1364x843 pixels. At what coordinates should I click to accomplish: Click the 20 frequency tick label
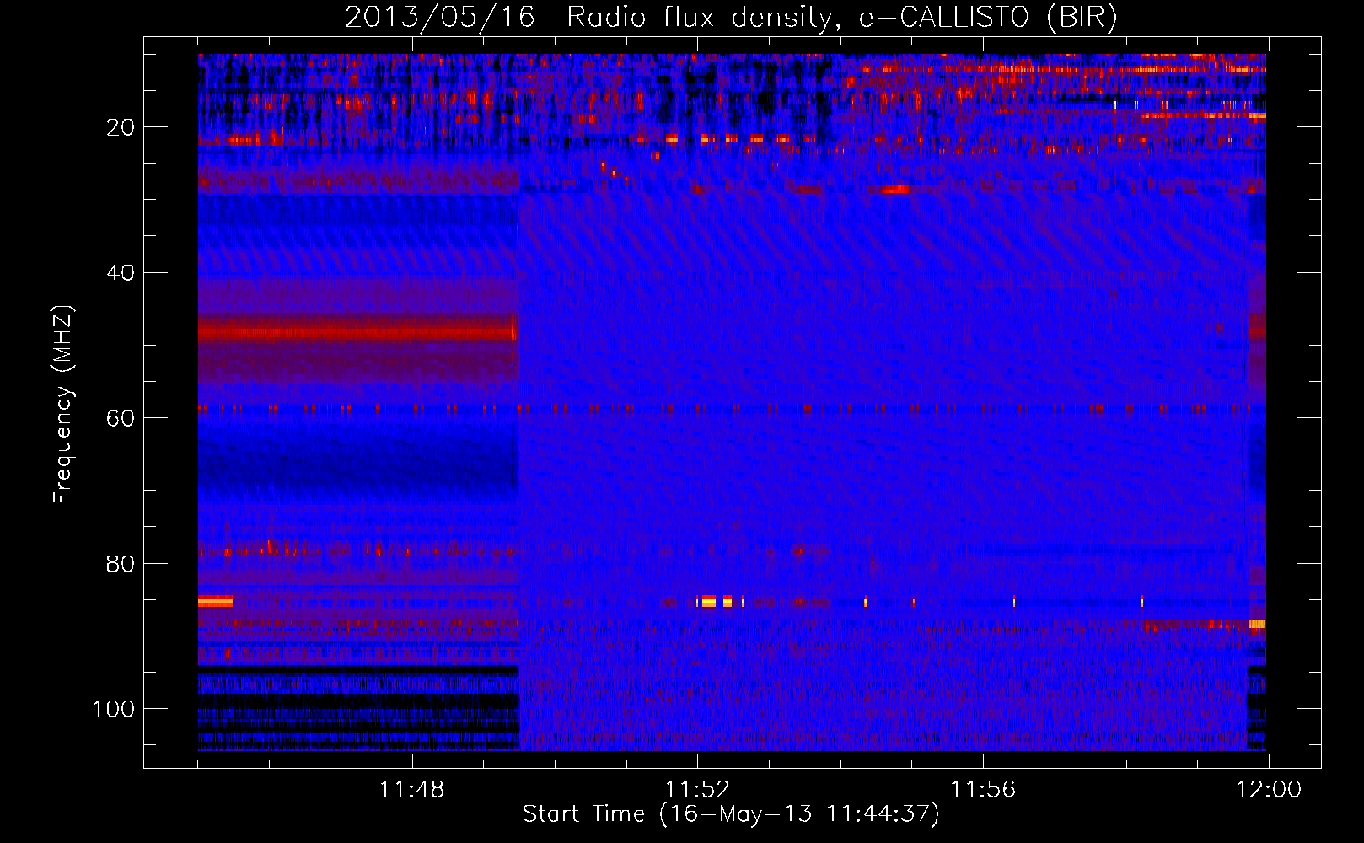click(x=121, y=127)
